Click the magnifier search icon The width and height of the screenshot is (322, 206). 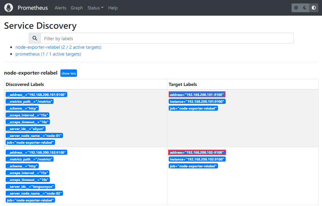point(35,38)
